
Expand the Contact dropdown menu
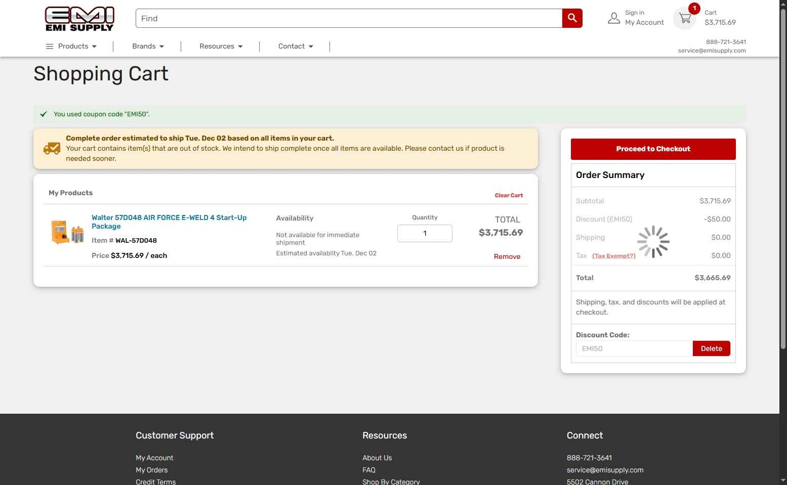click(296, 46)
